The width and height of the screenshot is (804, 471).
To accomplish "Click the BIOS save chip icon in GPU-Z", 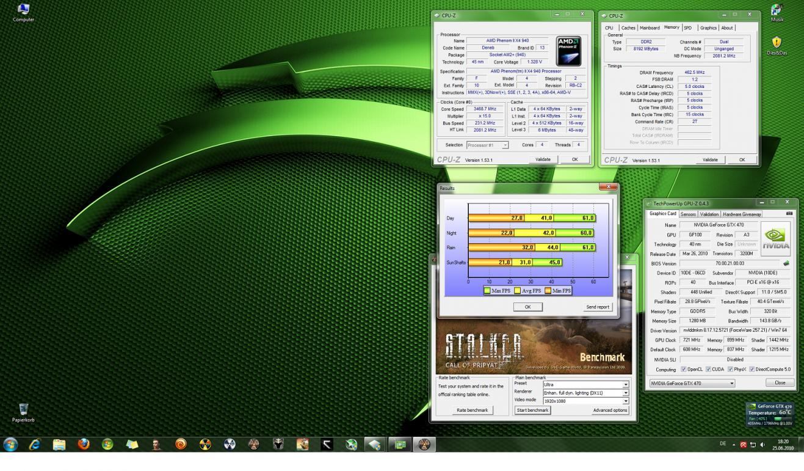I will (786, 263).
